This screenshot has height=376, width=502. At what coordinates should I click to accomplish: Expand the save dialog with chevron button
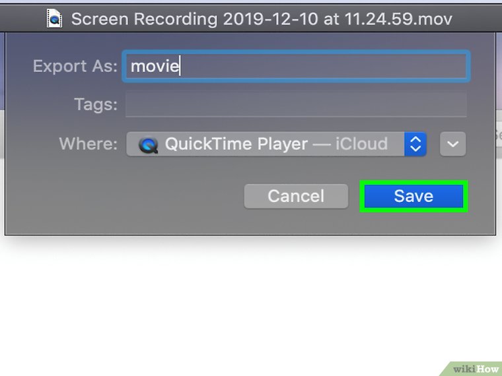tap(453, 144)
